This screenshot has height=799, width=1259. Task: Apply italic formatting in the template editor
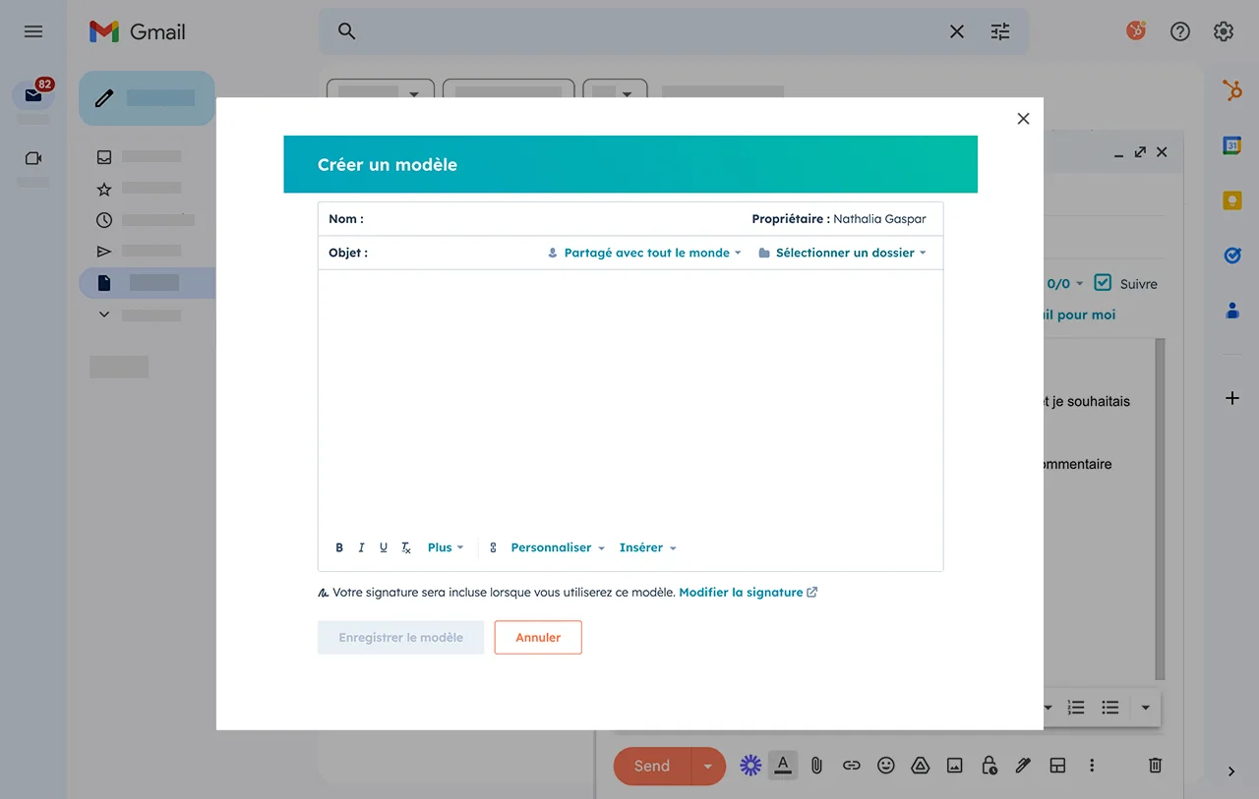click(361, 548)
